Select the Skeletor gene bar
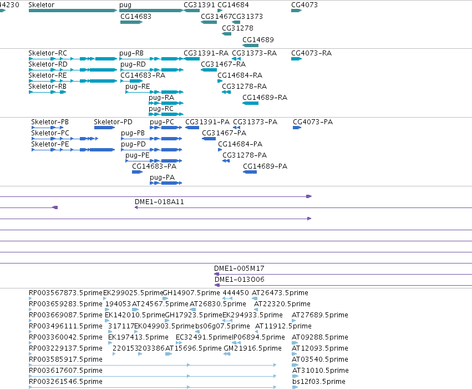472x390 pixels. [73, 11]
